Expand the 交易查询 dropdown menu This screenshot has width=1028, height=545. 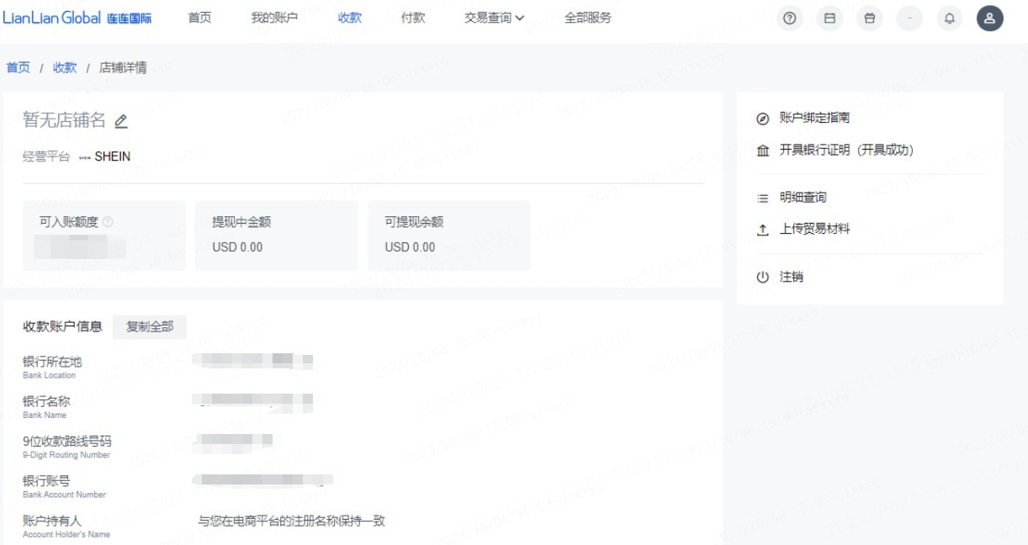pos(495,18)
